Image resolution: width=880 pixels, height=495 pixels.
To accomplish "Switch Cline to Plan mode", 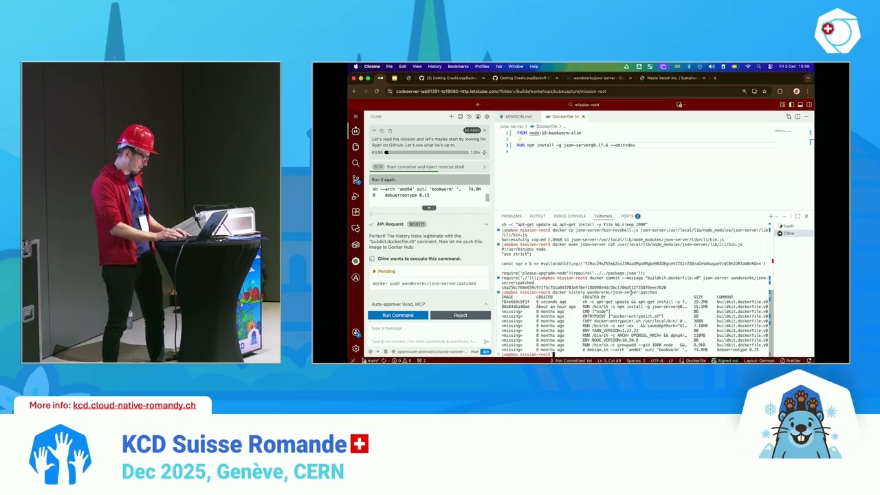I will [x=474, y=351].
